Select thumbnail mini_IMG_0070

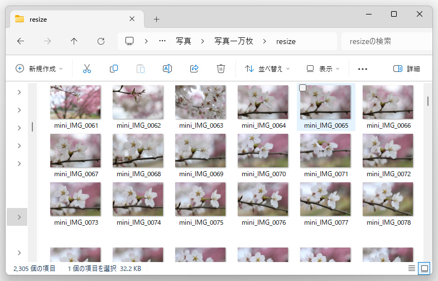pos(263,151)
